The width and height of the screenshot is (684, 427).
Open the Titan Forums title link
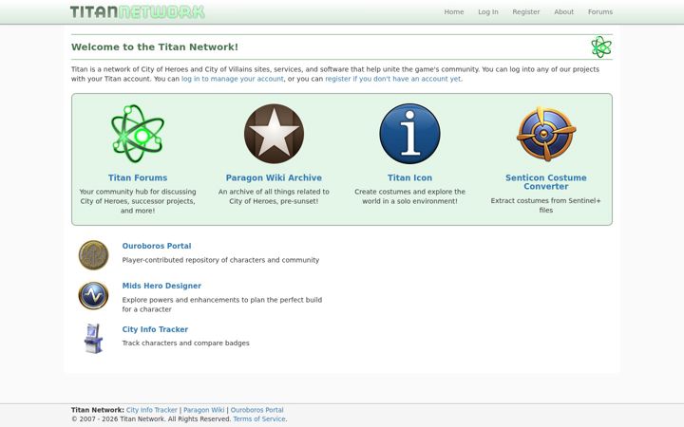[x=138, y=177]
